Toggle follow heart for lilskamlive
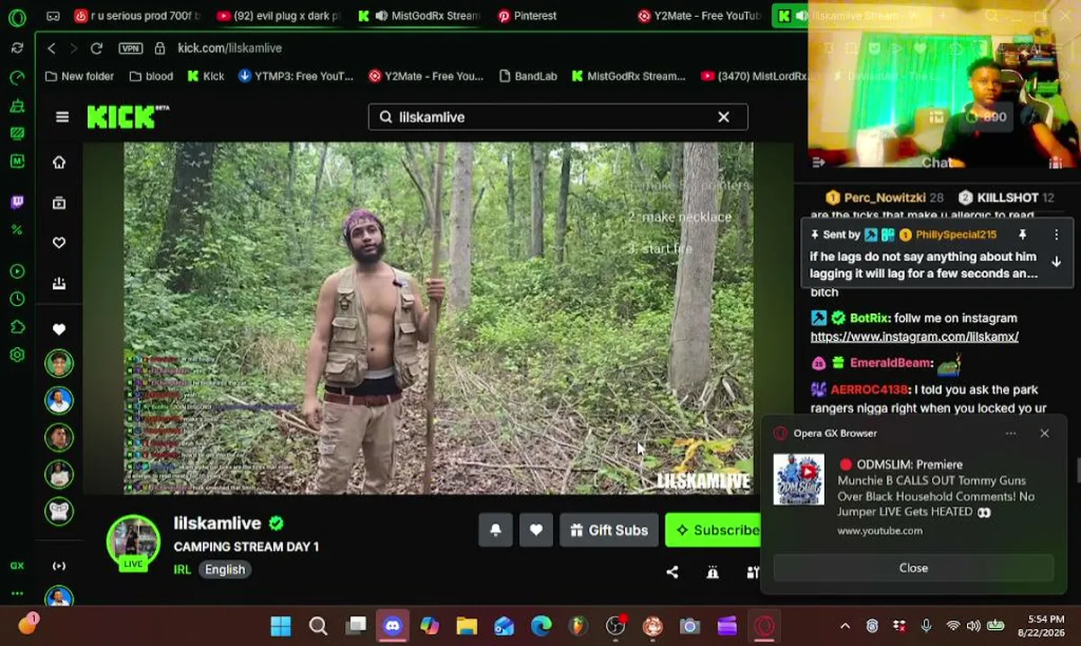 pos(536,530)
